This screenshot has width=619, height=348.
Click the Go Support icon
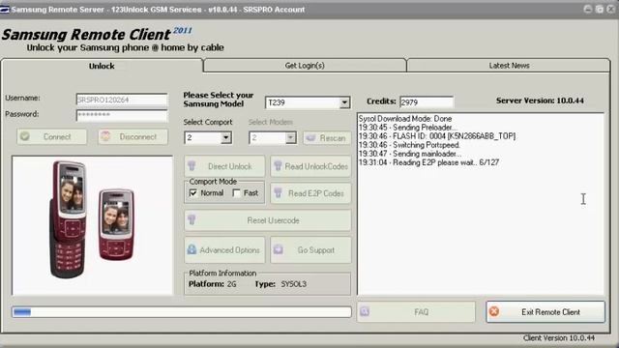279,249
